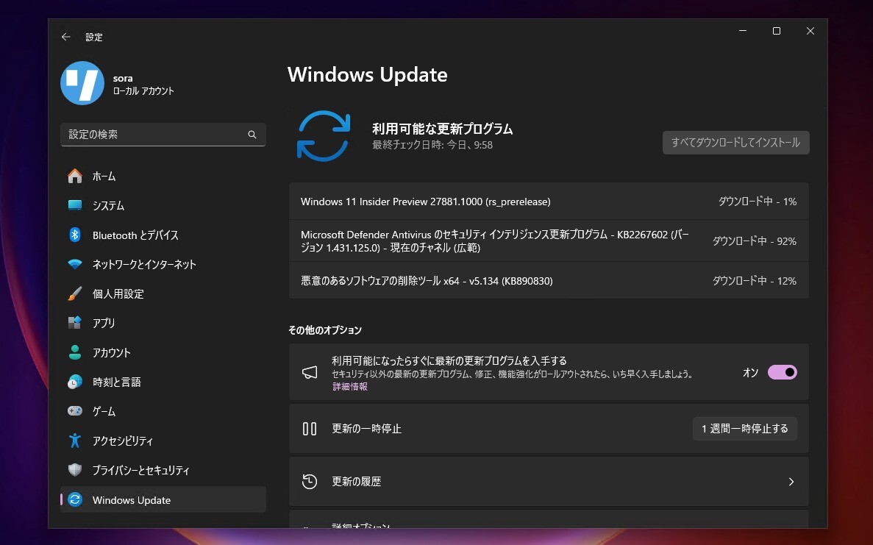Select 個人用設定 in sidebar
The height and width of the screenshot is (545, 873).
pos(163,293)
